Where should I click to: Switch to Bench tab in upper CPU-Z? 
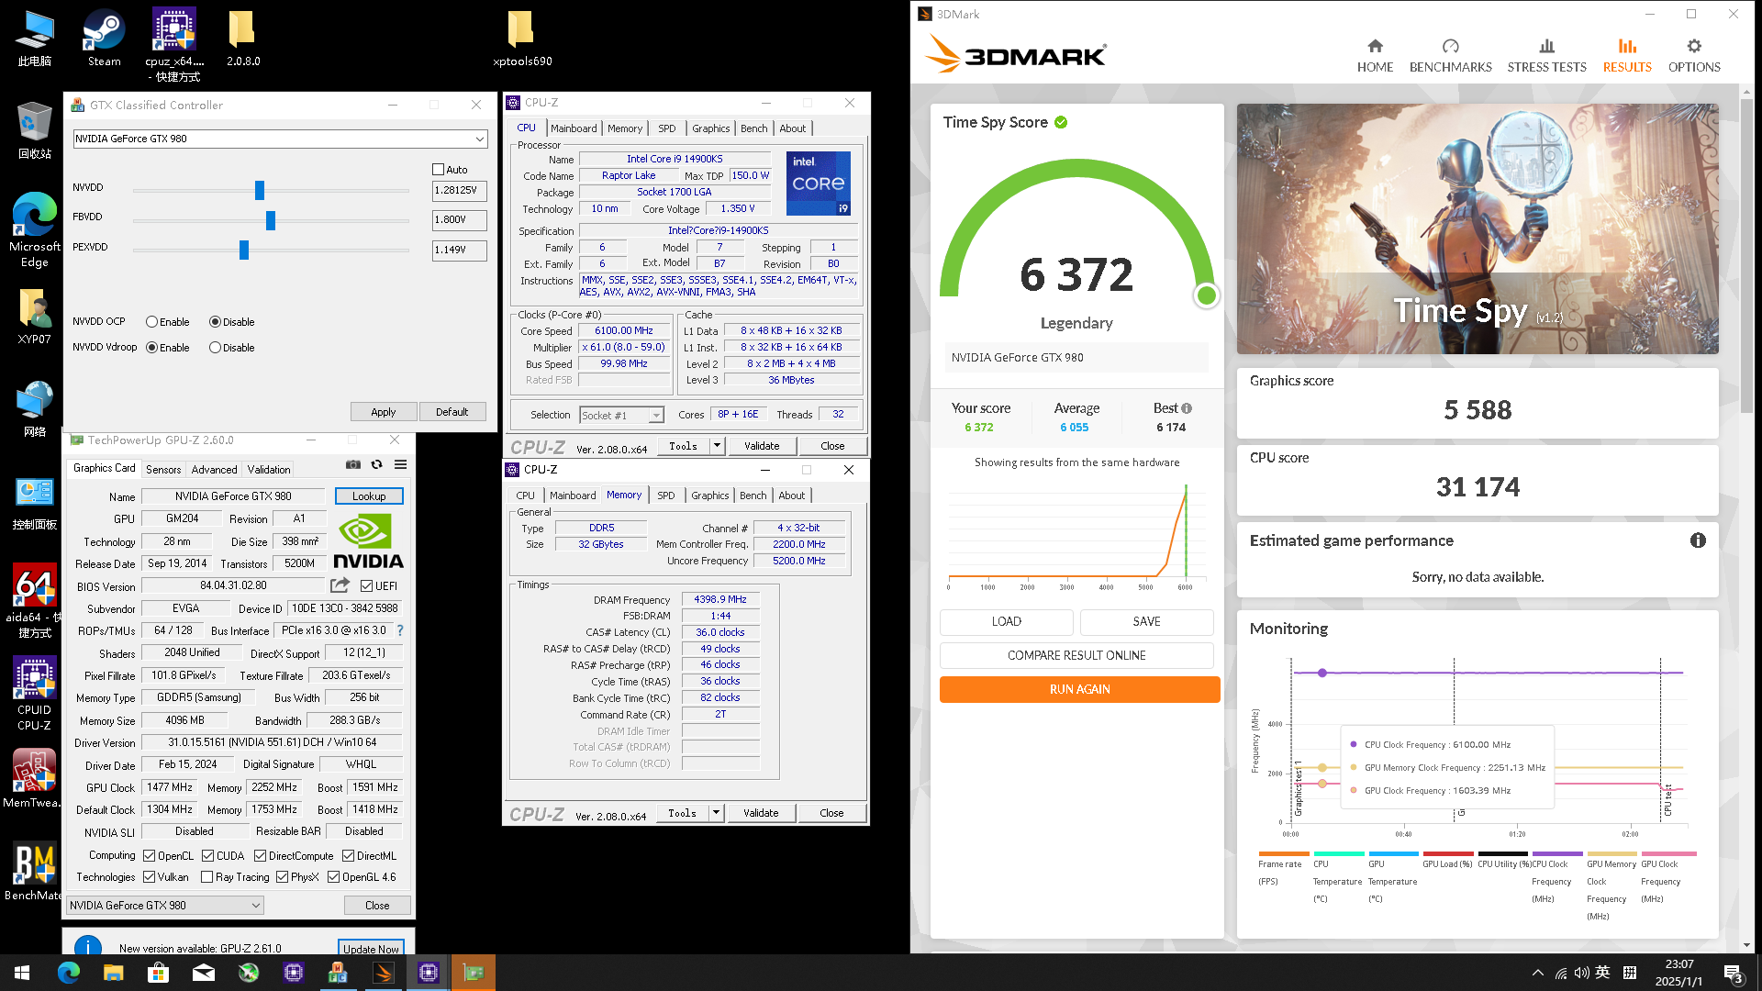[753, 128]
